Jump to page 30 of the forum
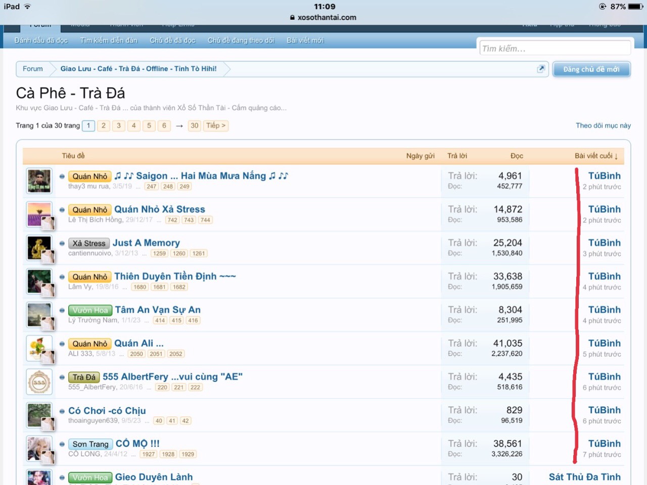 click(194, 125)
